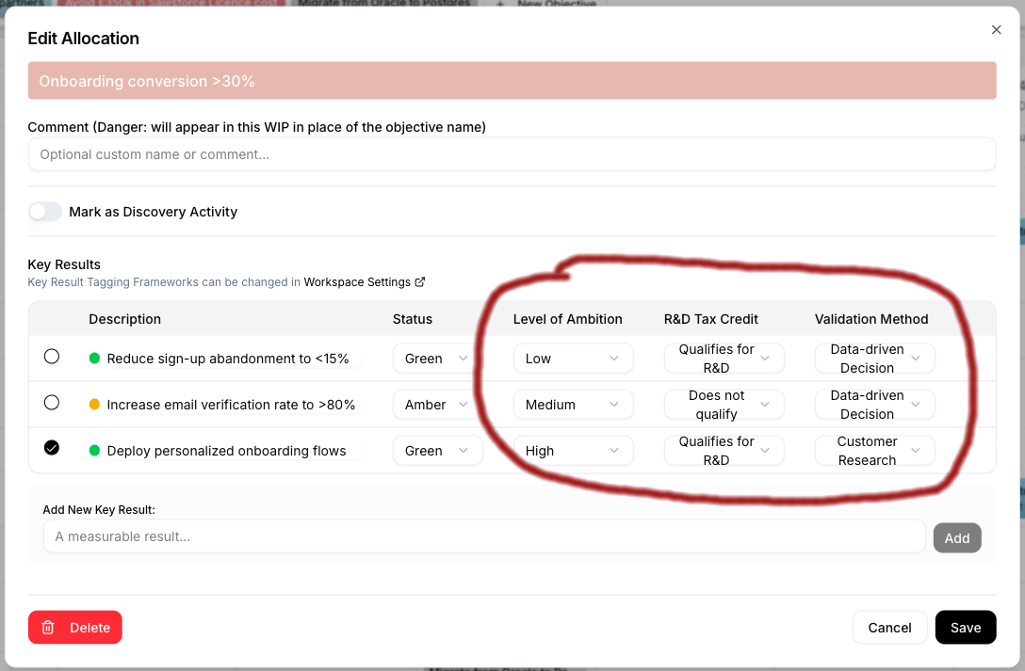1025x671 pixels.
Task: Open the Green status dropdown for sign-up abandonment
Action: (437, 358)
